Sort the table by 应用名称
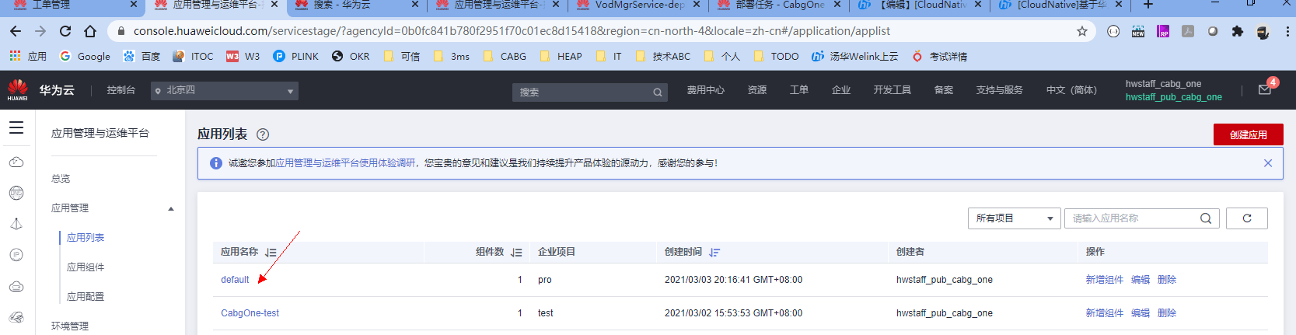The image size is (1296, 335). 271,253
